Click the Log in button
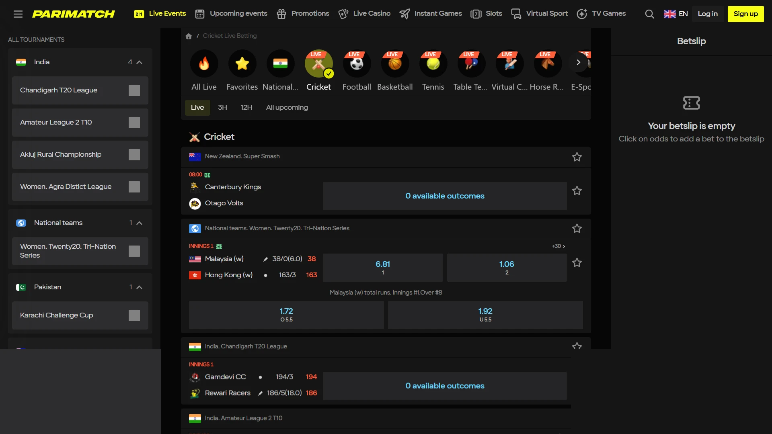This screenshot has width=772, height=434. [x=708, y=14]
